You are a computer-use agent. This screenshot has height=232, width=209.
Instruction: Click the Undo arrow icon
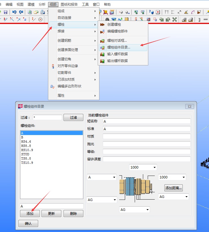pyautogui.click(x=14, y=12)
